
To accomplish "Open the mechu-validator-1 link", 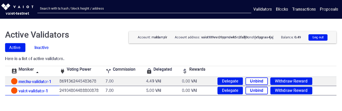I will [x=35, y=82].
